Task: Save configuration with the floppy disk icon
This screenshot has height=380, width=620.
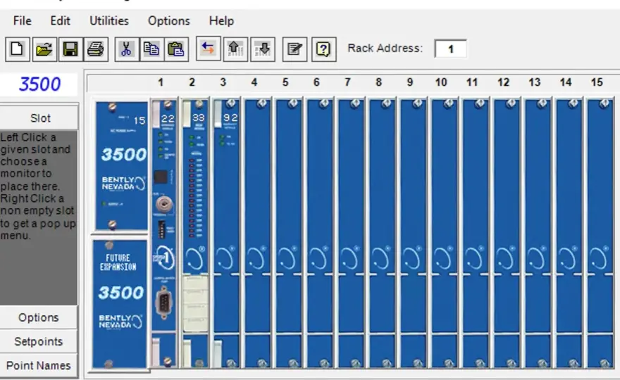Action: point(70,49)
